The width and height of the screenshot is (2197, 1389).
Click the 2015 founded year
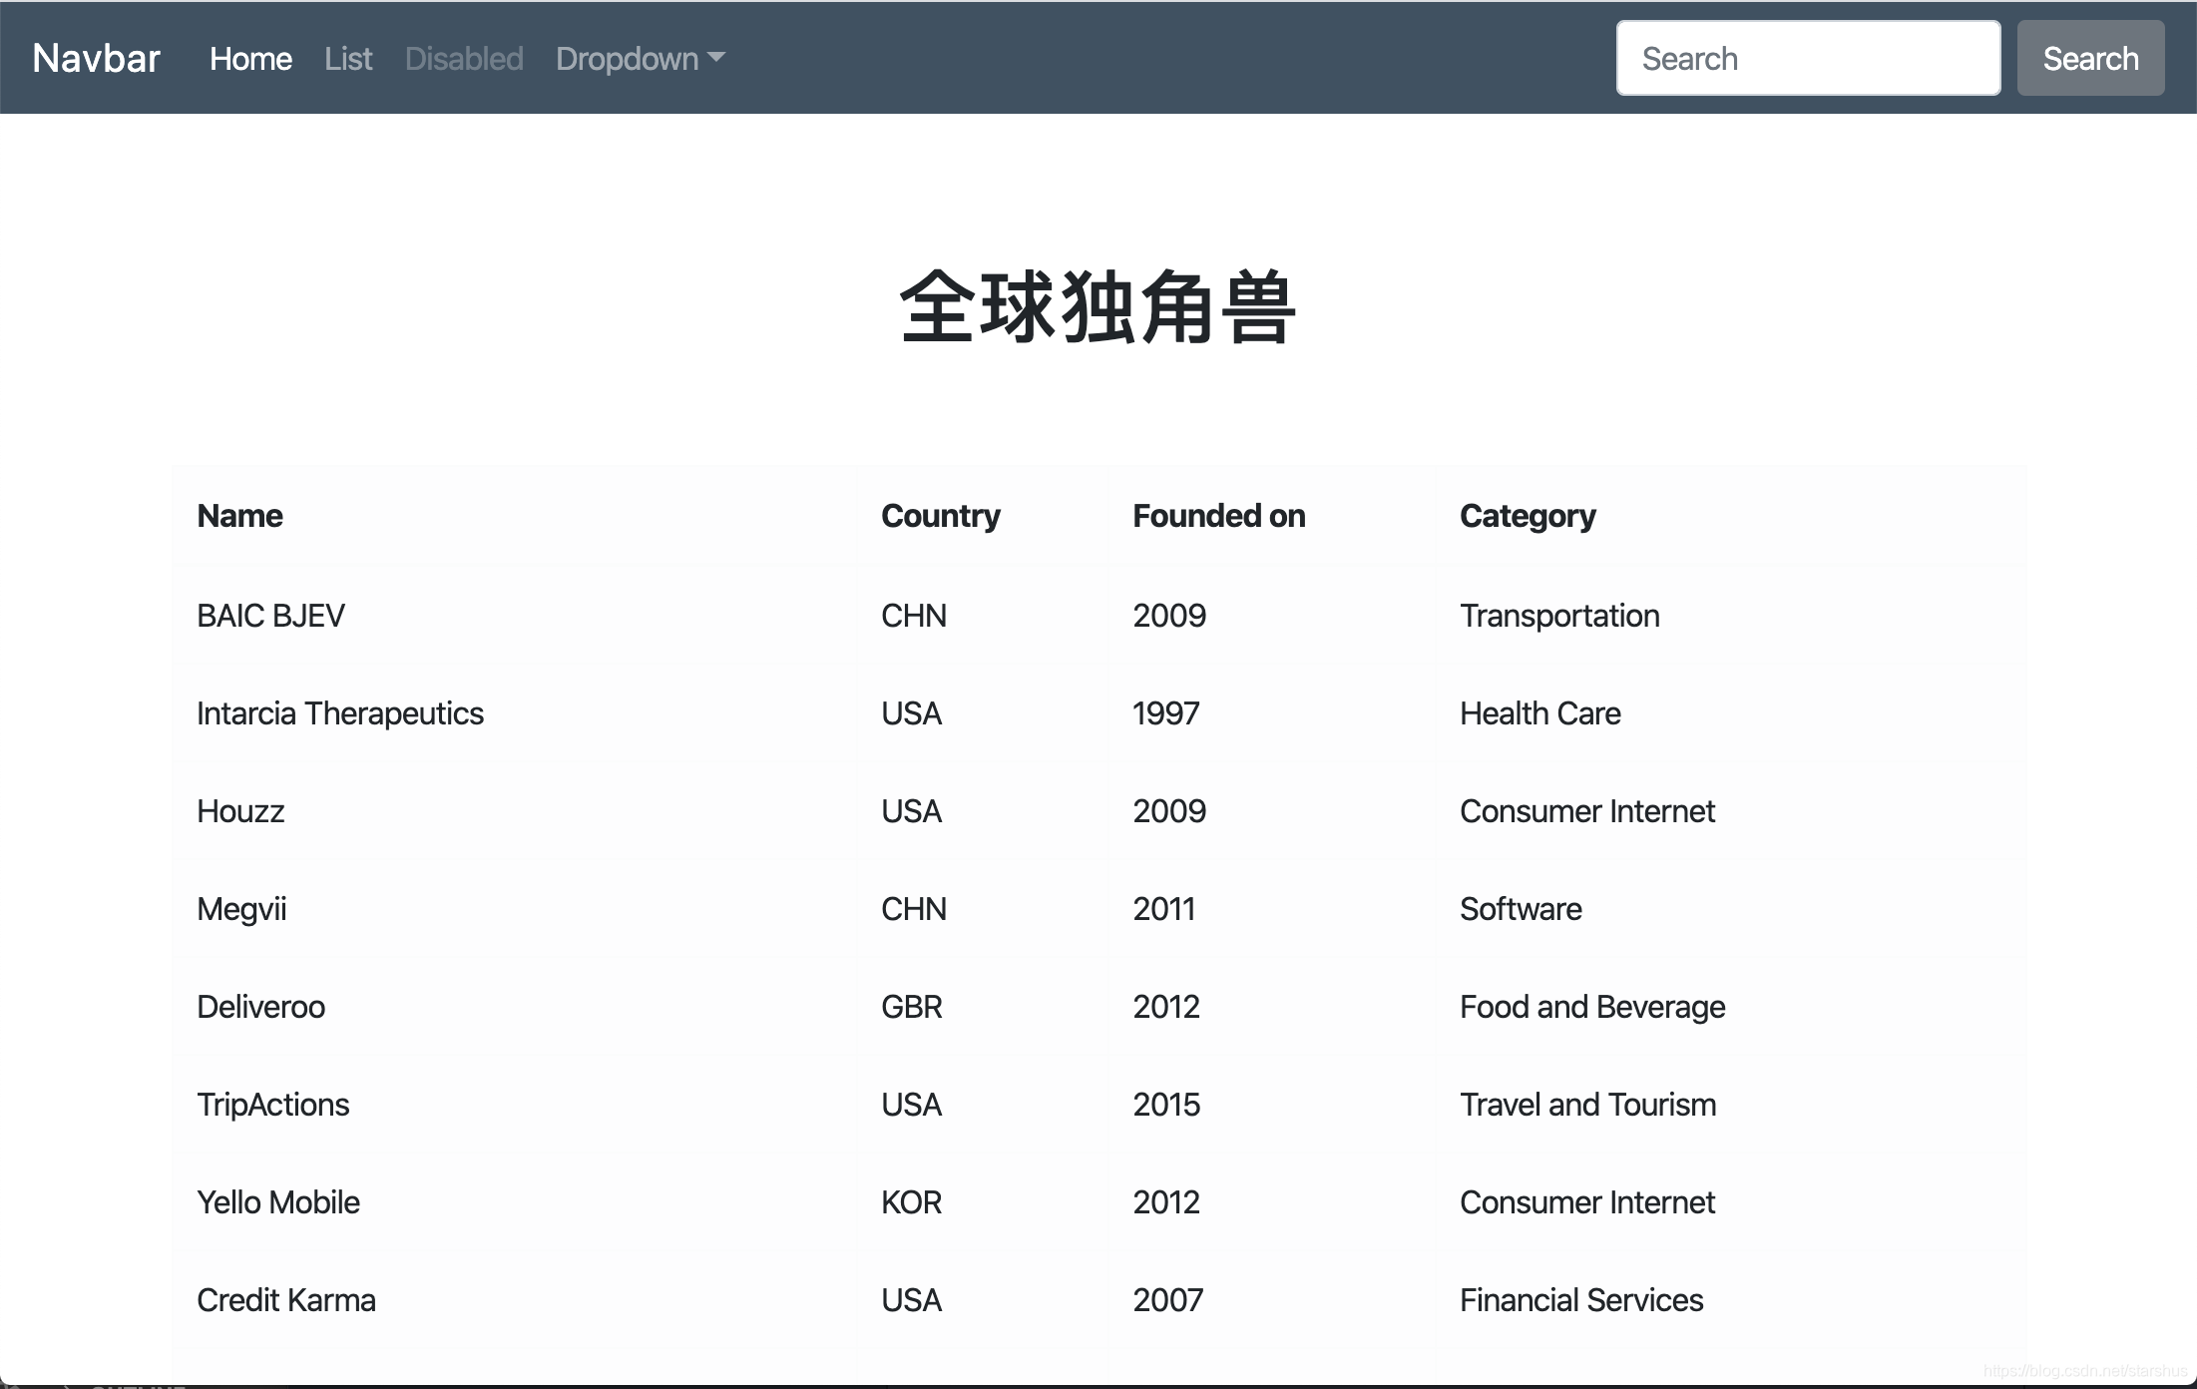tap(1166, 1105)
